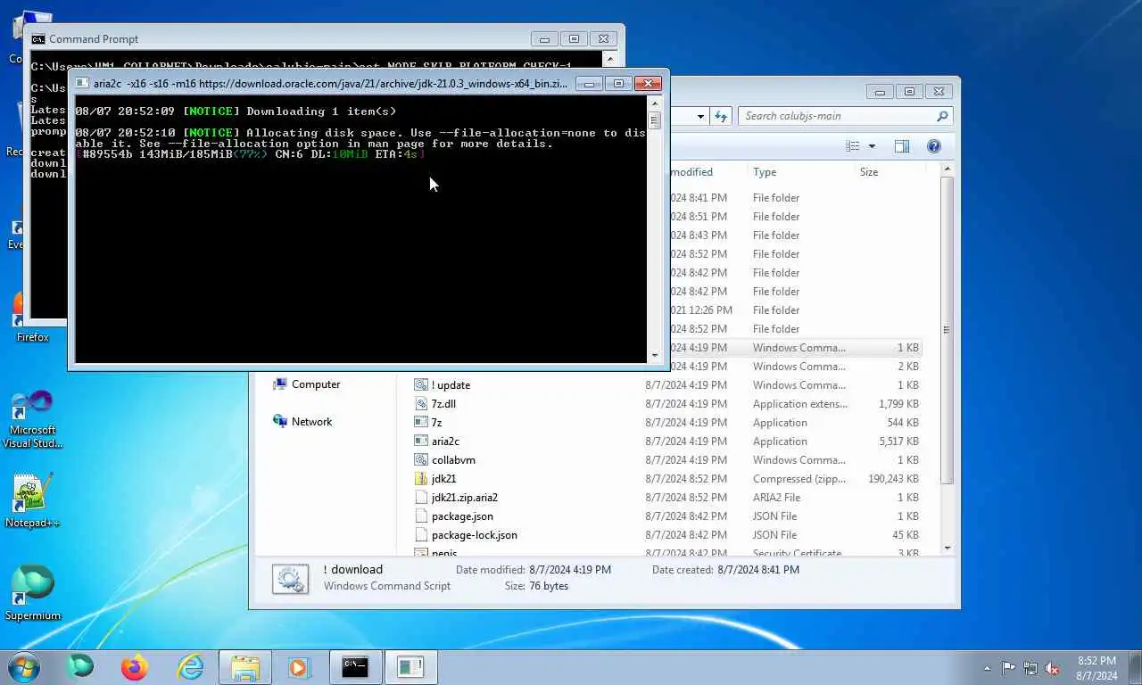Click the Microsoft Visual Studio desktop shortcut
Viewport: 1142px width, 685px height.
coord(32,419)
